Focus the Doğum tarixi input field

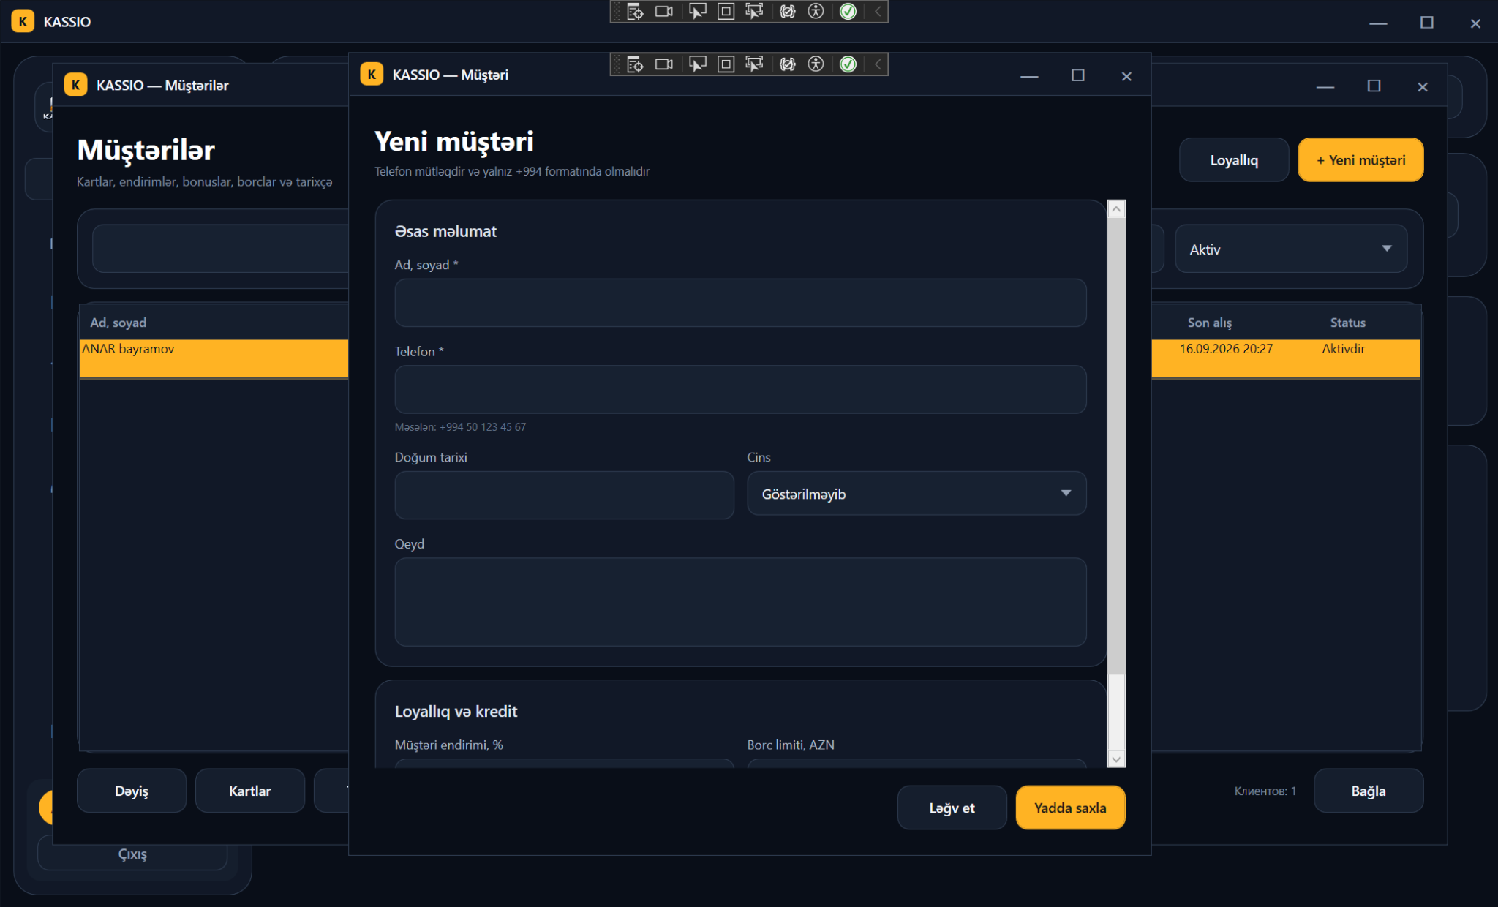564,495
